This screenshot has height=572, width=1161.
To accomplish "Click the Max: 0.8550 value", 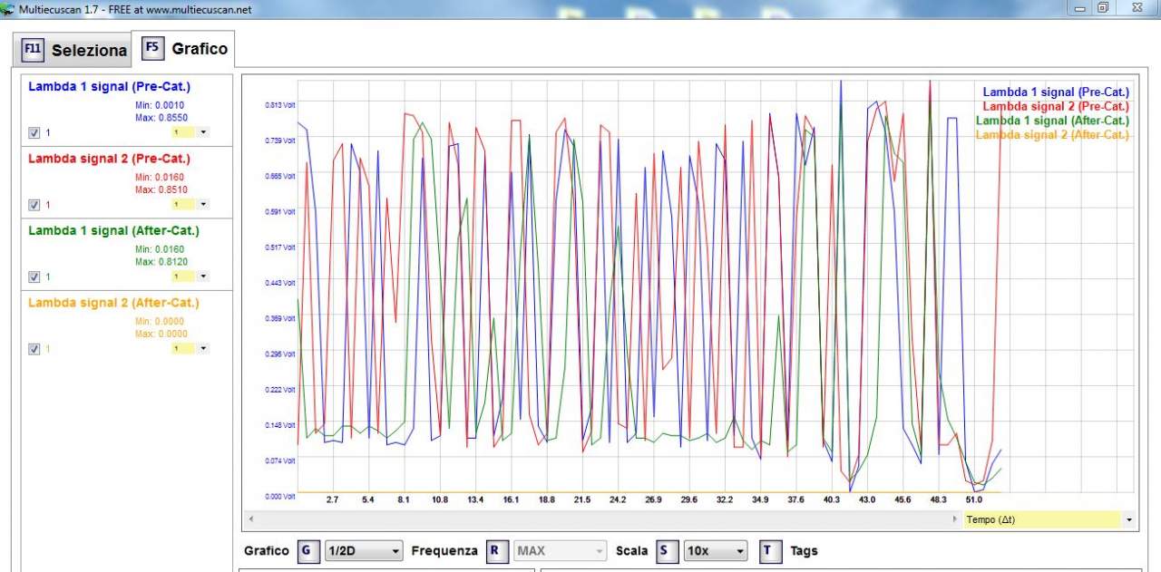I will (161, 118).
